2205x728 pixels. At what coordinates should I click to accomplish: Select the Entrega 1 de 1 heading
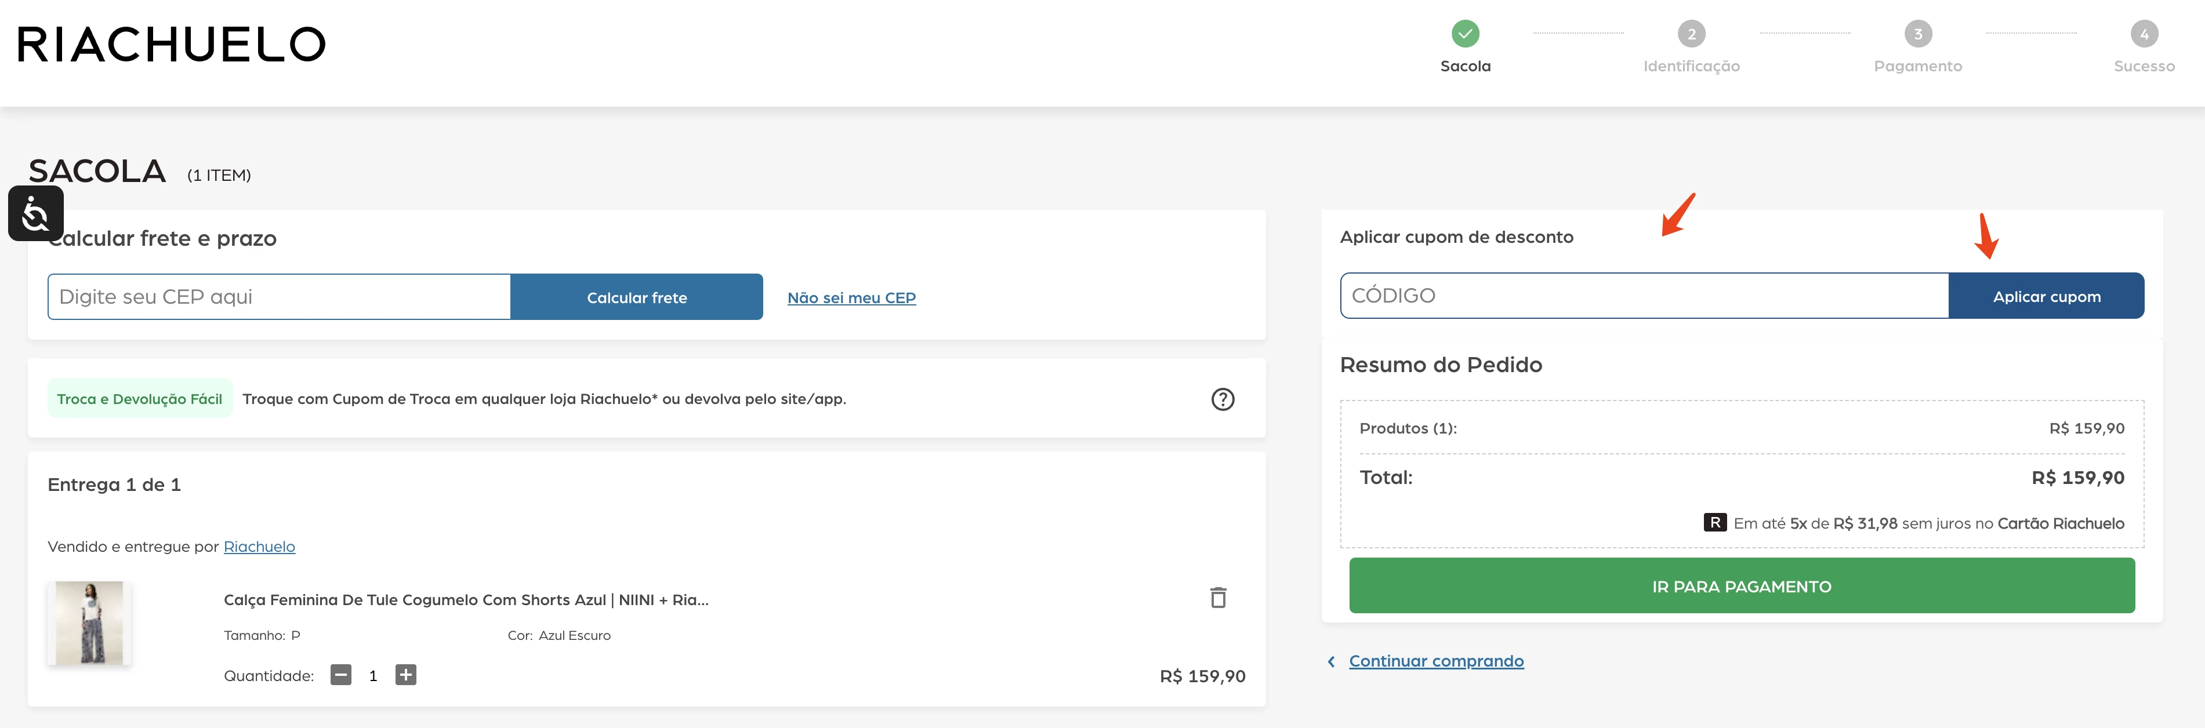(x=114, y=485)
